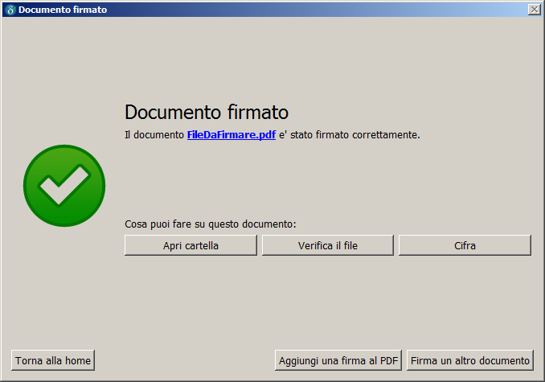Click the word Documento in the large heading

(x=168, y=112)
